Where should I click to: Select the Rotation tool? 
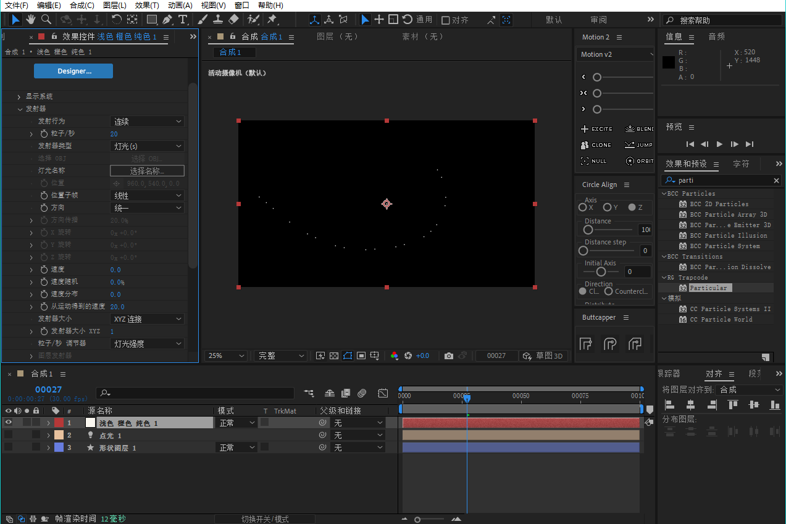coord(116,20)
